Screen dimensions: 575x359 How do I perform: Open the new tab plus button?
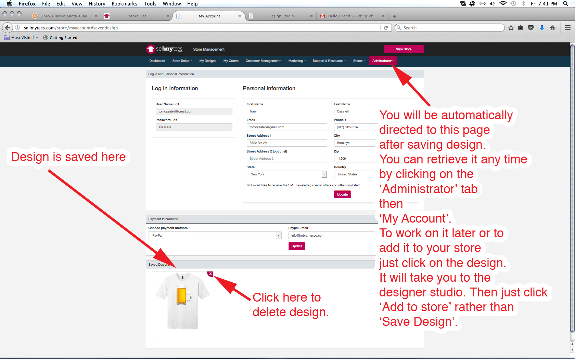click(x=395, y=16)
